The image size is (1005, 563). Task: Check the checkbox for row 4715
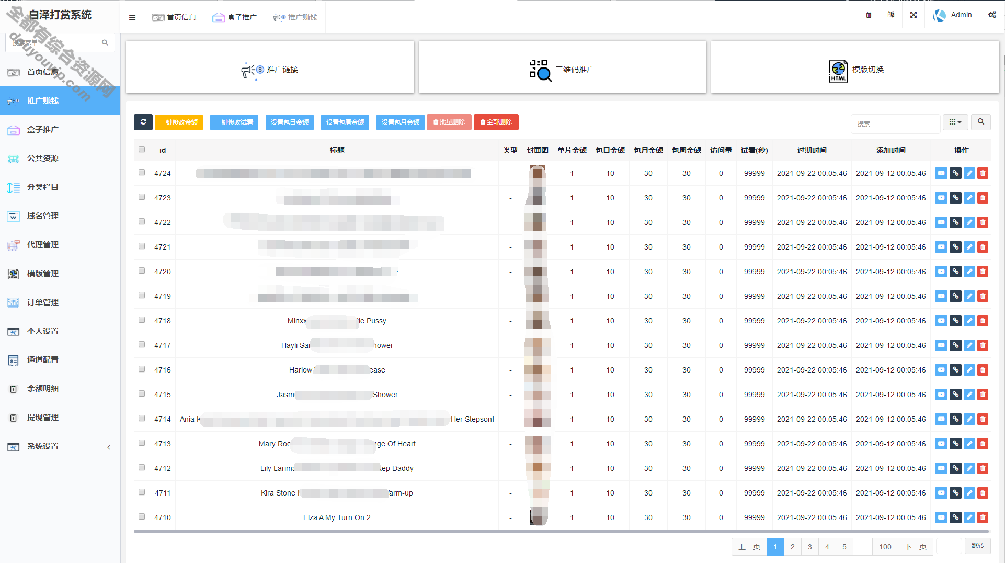coord(142,393)
